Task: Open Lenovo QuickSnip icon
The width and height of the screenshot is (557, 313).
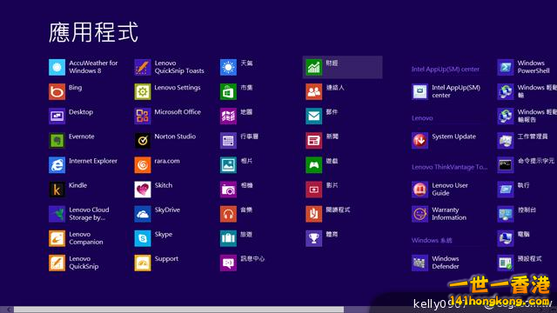Action: pos(57,263)
